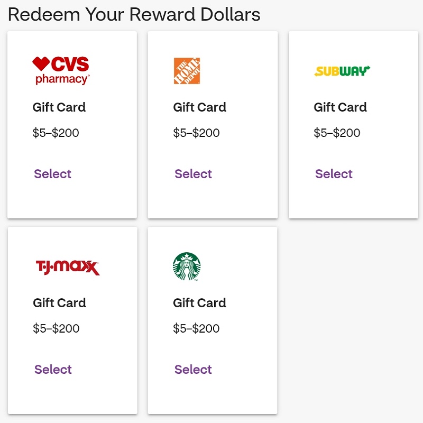The width and height of the screenshot is (423, 423).
Task: Click Gift Card title under Subway logo
Action: click(x=340, y=107)
